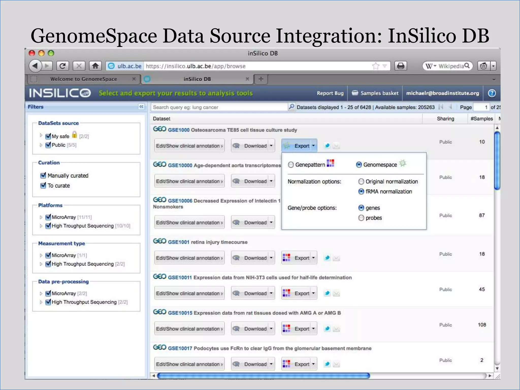This screenshot has height=390, width=520.
Task: Open the GSE1001 retina injury timecourse link
Action: tap(207, 242)
